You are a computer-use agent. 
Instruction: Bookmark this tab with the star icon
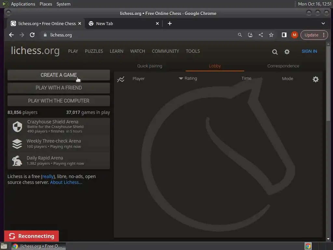(271, 35)
